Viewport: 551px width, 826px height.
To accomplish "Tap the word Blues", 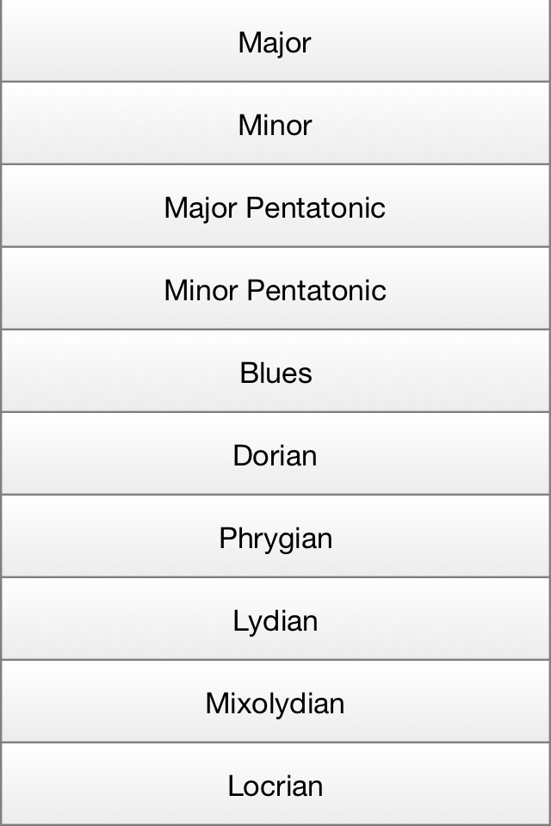I will (275, 373).
